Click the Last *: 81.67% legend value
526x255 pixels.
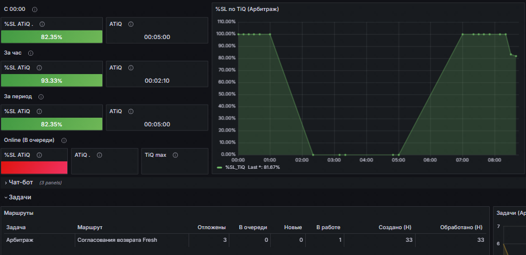(264, 167)
